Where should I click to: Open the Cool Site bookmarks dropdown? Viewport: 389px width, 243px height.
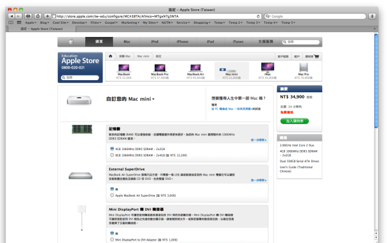tap(61, 22)
